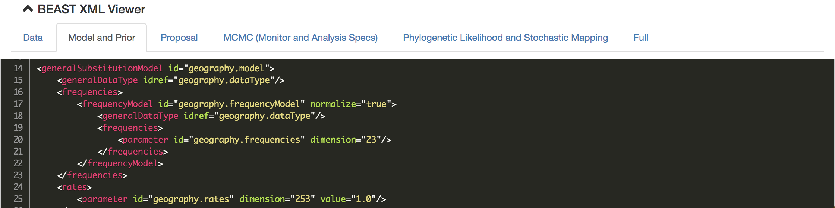Screen dimensions: 835x208
Task: Click line number 20 in the gutter
Action: pyautogui.click(x=18, y=140)
